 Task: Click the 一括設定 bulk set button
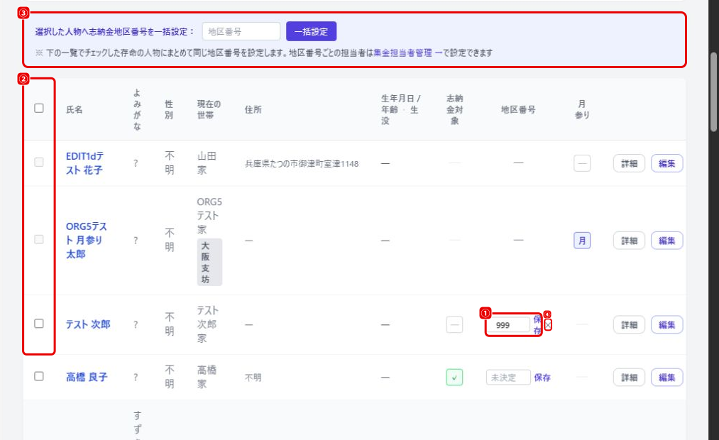[x=312, y=32]
